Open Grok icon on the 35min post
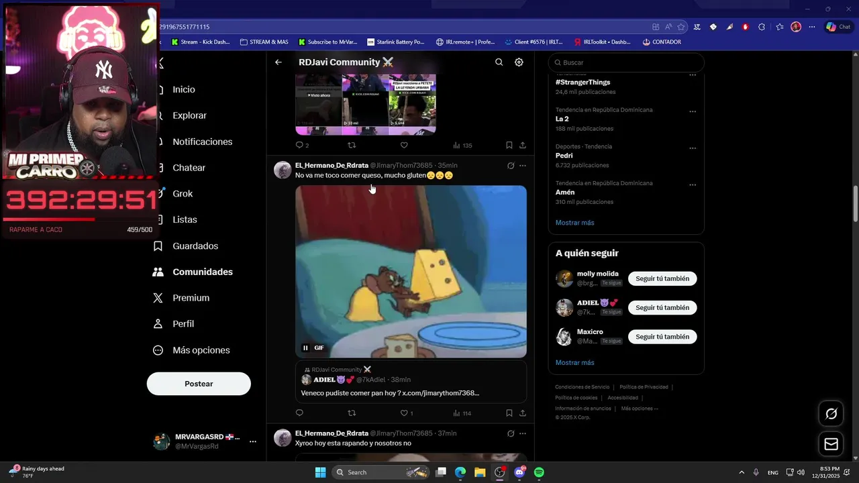 511,166
